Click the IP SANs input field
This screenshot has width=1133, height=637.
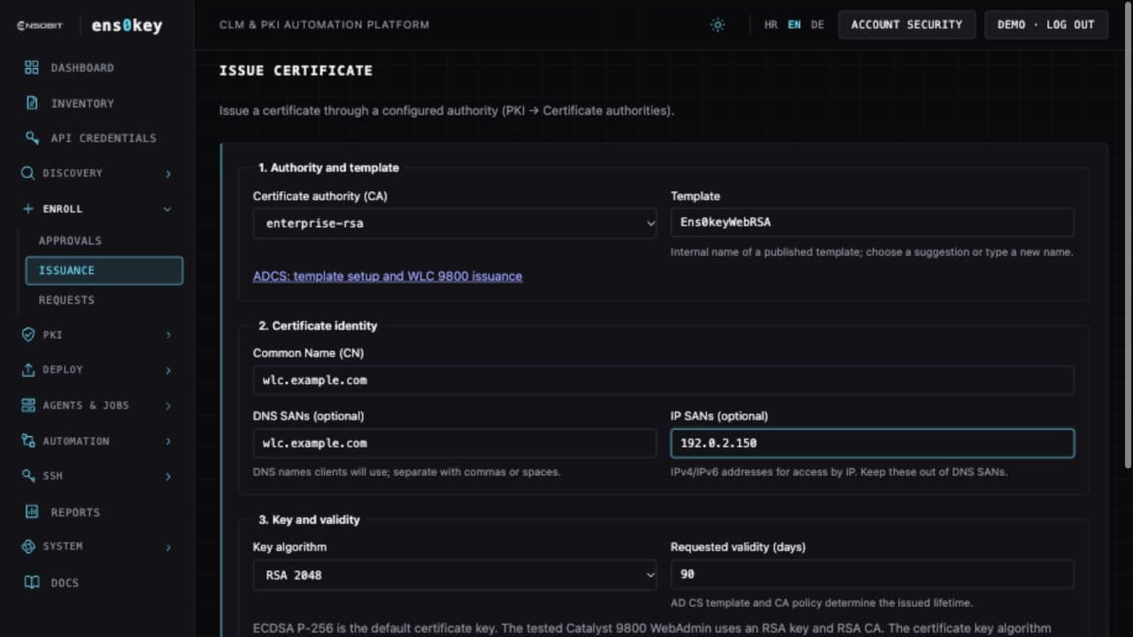coord(873,443)
